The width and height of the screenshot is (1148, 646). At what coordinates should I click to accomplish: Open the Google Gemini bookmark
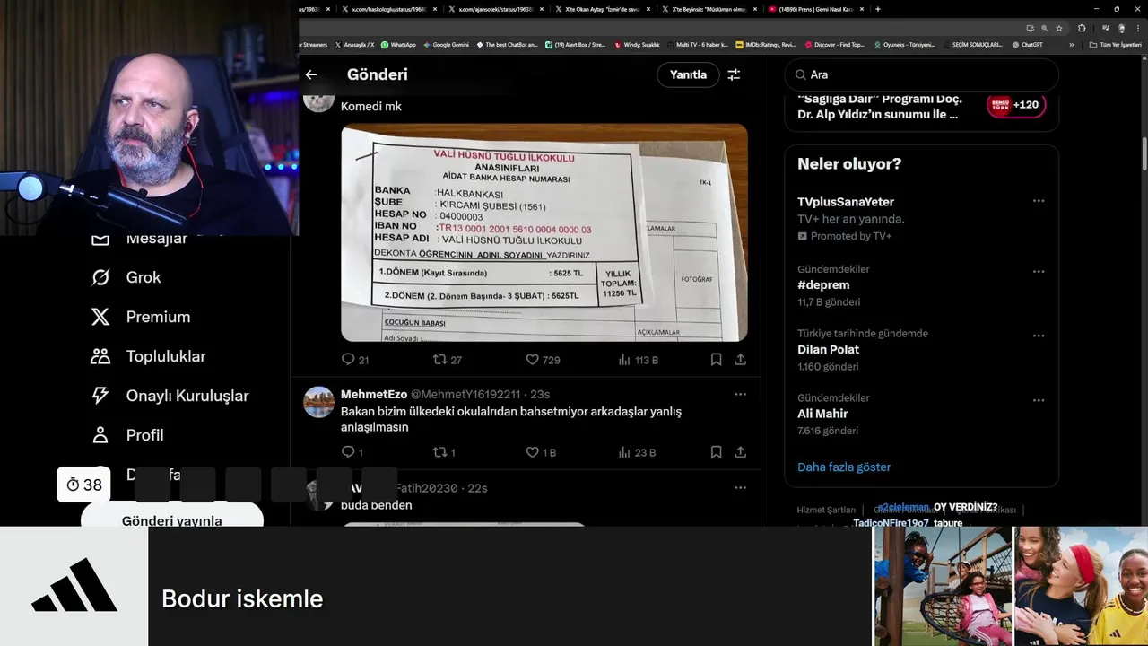click(x=446, y=44)
